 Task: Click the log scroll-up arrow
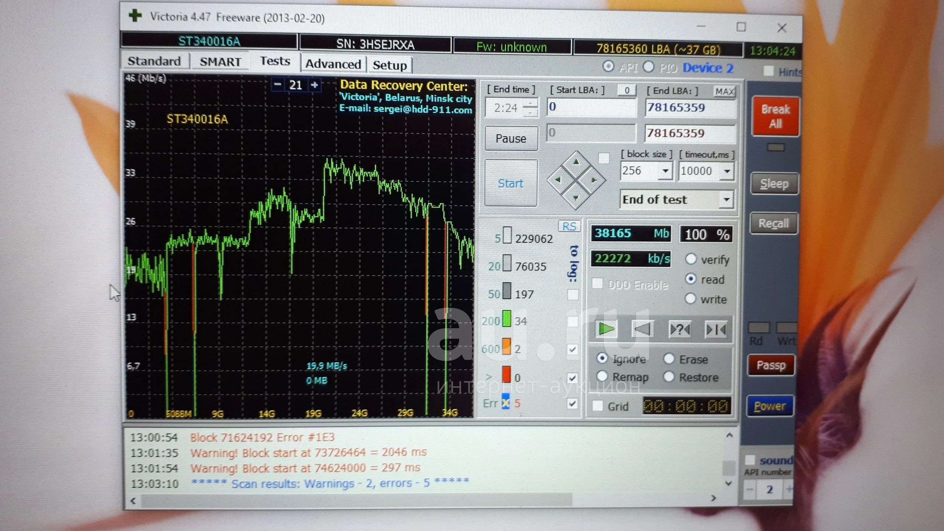coord(729,435)
